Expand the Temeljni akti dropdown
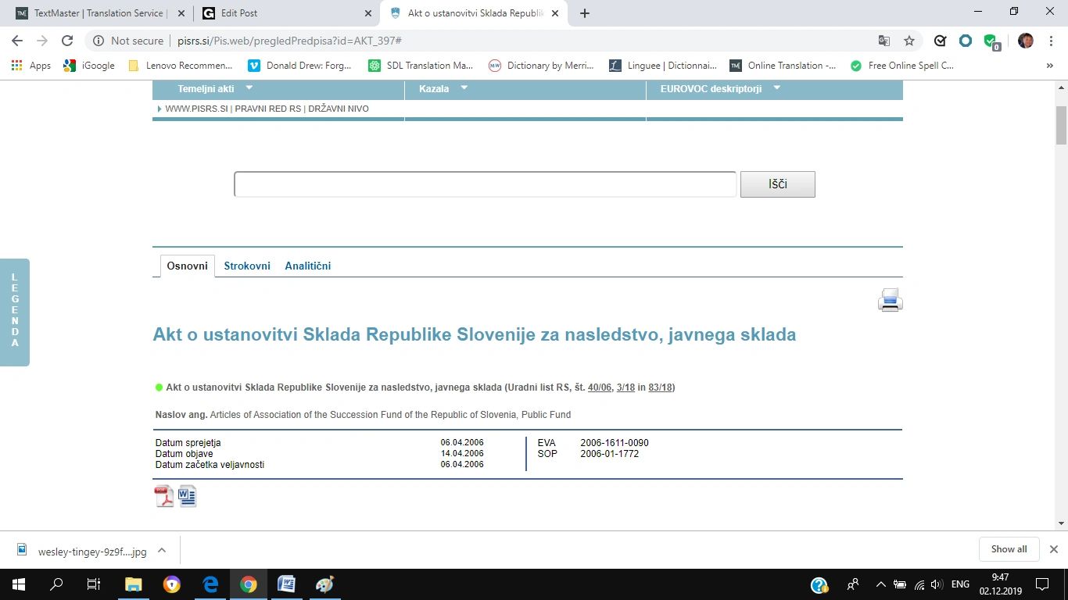This screenshot has width=1068, height=600. coord(249,88)
